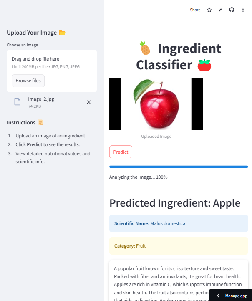Click the tomato emoji in title

(204, 65)
